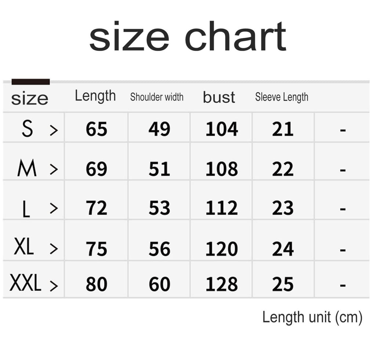
Task: Click the XXL size label
Action: pyautogui.click(x=25, y=284)
